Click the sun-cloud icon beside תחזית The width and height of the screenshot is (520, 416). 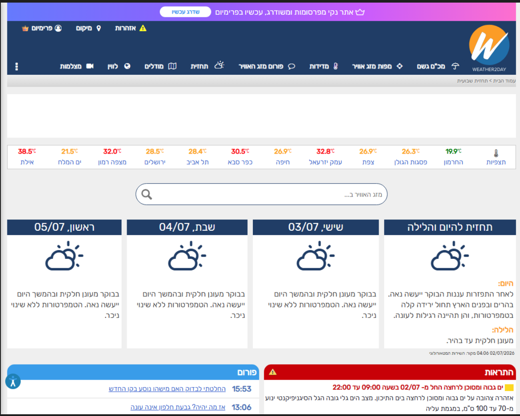point(220,65)
